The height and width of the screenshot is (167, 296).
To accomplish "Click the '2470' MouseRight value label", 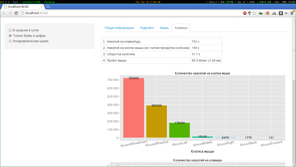I will [x=225, y=138].
